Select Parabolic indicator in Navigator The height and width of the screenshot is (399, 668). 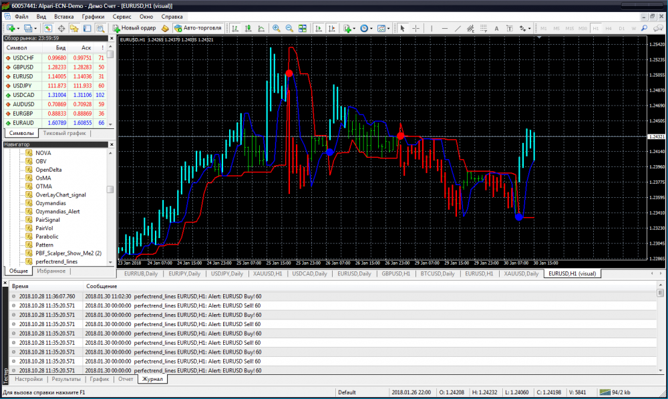tap(47, 237)
